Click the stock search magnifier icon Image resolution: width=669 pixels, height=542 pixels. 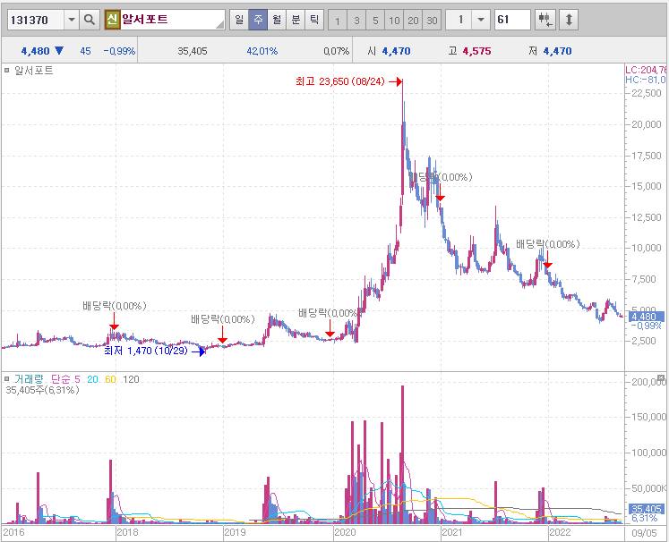click(90, 20)
